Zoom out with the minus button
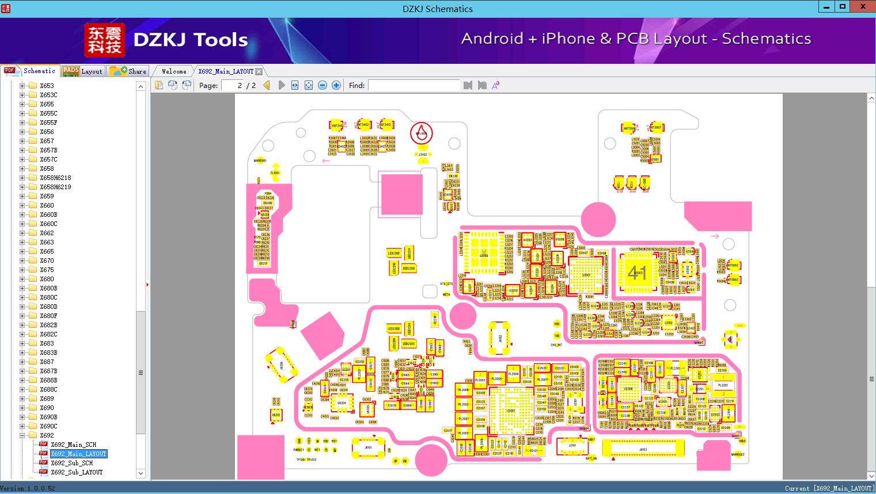Screen dimensions: 876x494 (x=323, y=85)
